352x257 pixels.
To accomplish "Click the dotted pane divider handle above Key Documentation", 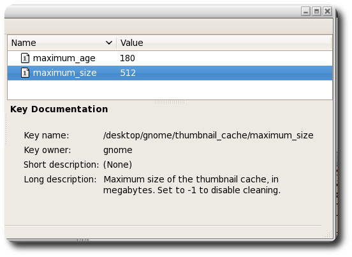I will coord(170,102).
